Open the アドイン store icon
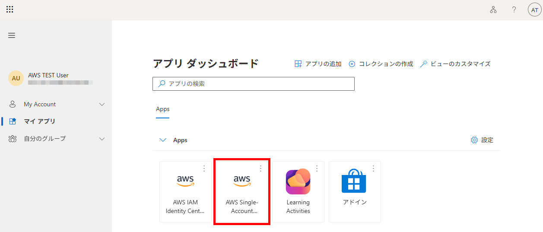This screenshot has width=543, height=232. point(354,181)
